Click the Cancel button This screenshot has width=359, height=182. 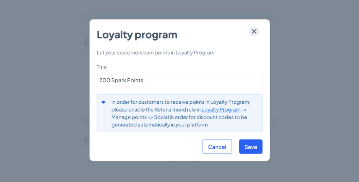click(217, 147)
